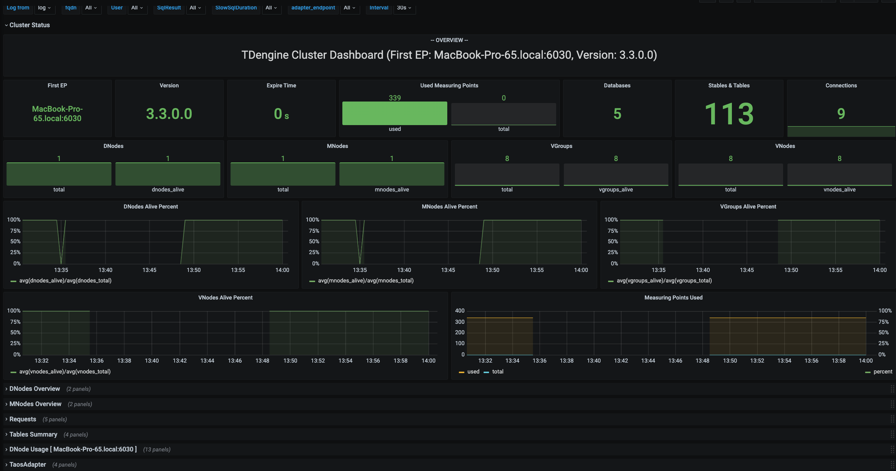Click the Expire Time value 0 s
This screenshot has width=896, height=471.
[281, 114]
